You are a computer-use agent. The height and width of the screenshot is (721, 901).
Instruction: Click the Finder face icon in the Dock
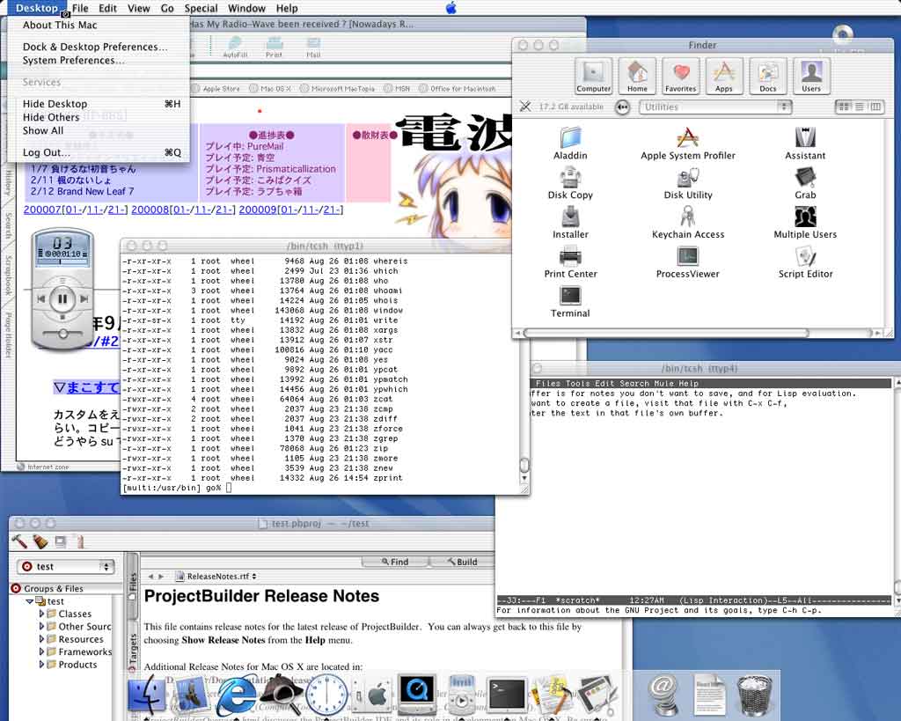point(147,695)
